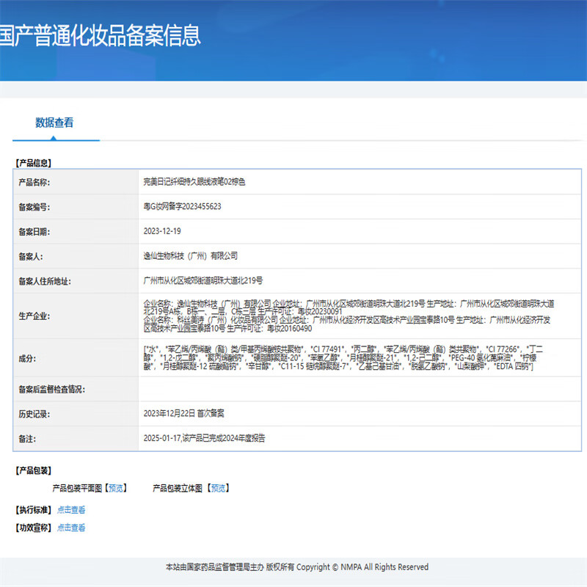Click 点击查看 next to 执行标准
Viewport: 587px width, 587px height.
tap(71, 510)
